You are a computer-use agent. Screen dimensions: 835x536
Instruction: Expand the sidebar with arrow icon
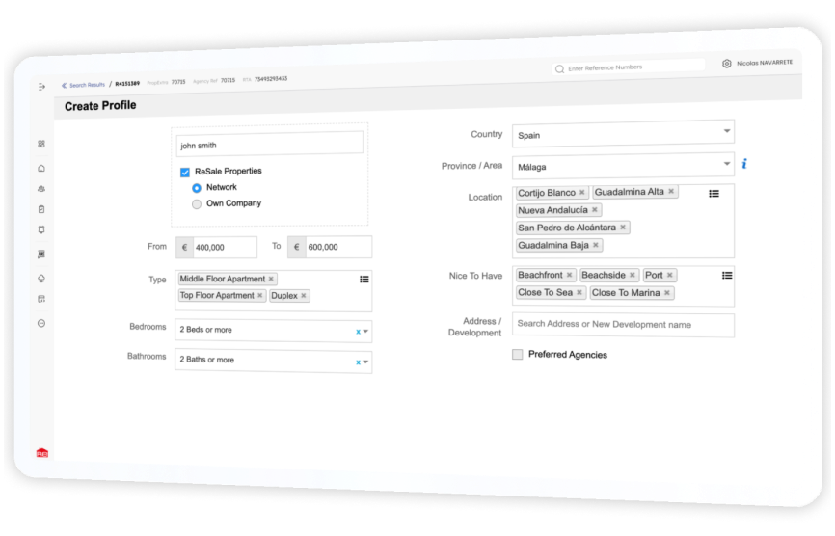point(41,86)
